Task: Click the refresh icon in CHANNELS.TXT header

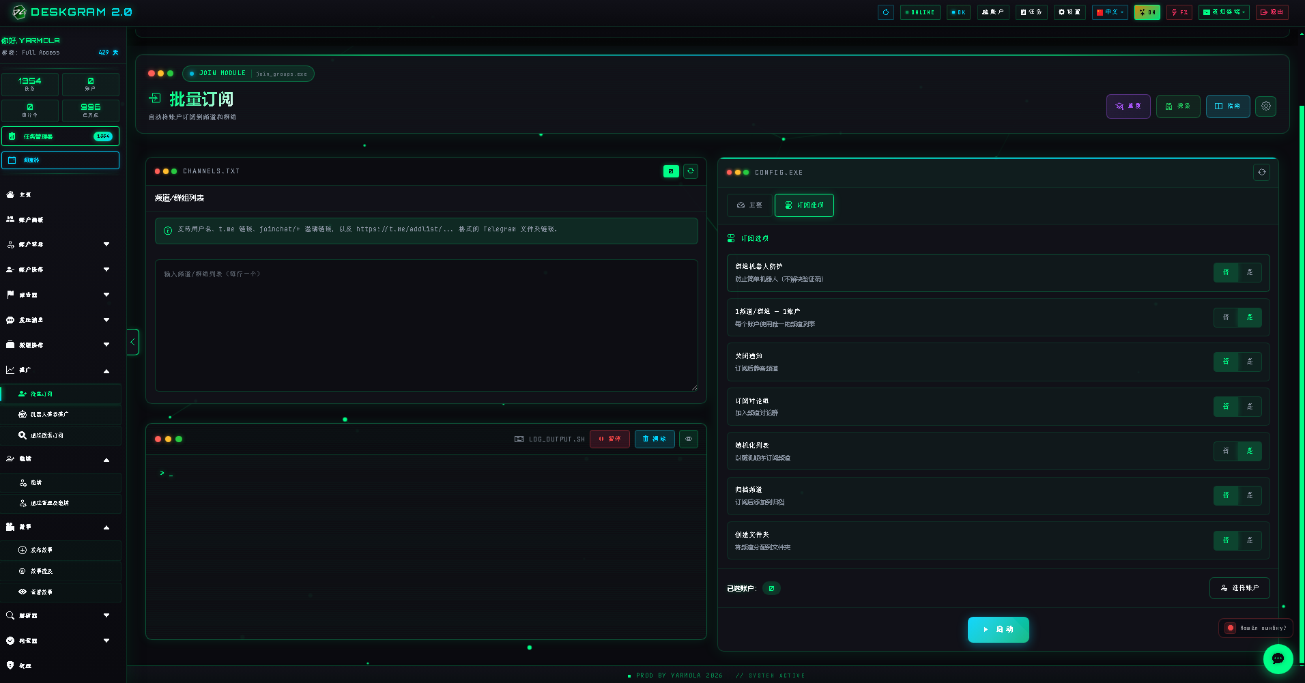Action: tap(691, 171)
